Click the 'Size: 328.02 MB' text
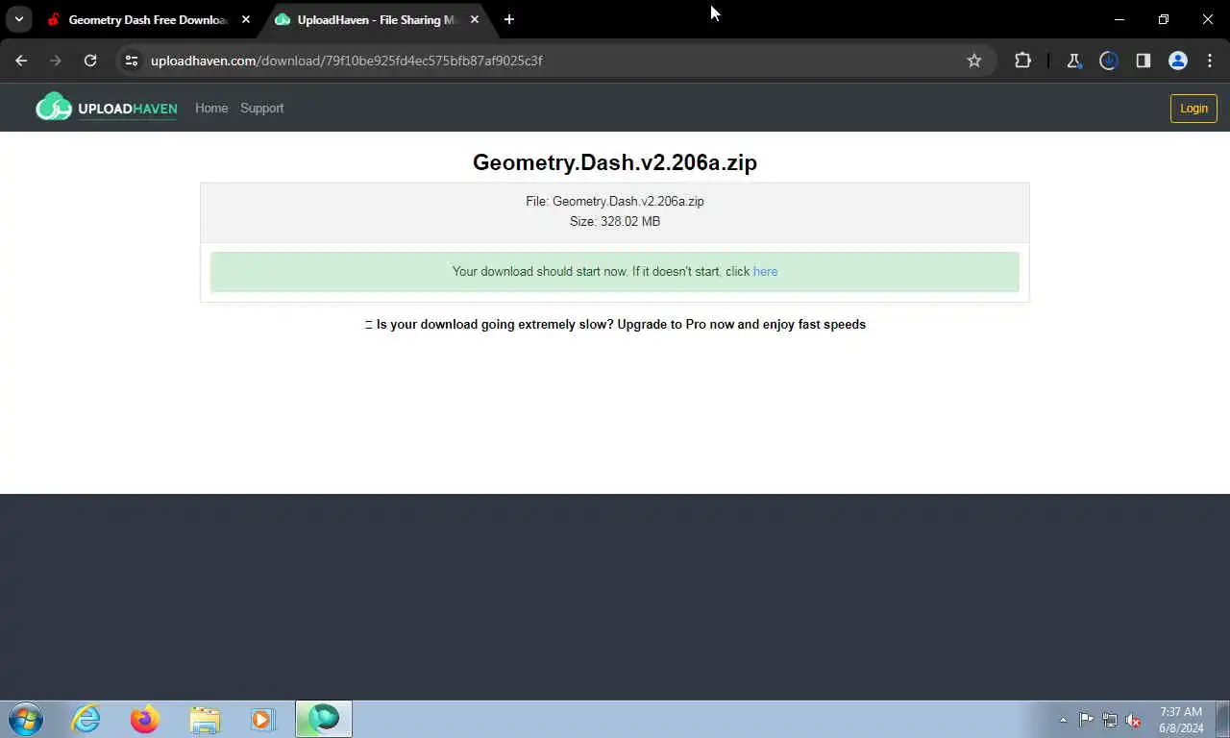Screen dimensions: 1230x738 pyautogui.click(x=615, y=221)
